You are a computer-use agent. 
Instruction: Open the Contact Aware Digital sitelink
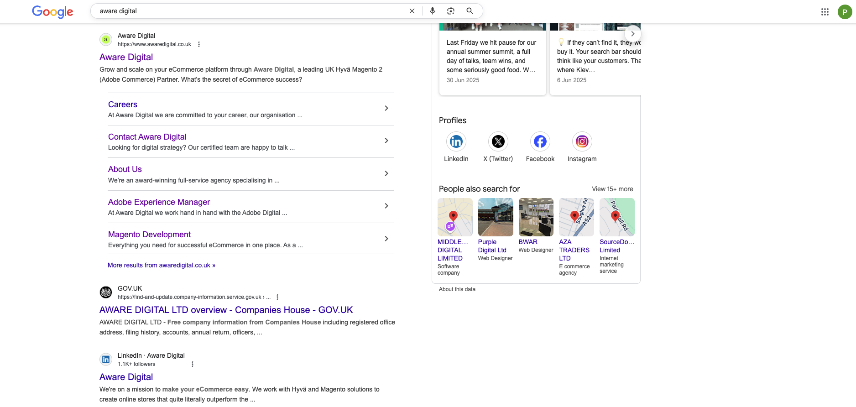[147, 137]
